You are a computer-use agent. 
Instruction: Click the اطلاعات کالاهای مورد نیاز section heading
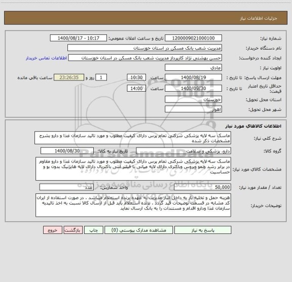coord(253,126)
